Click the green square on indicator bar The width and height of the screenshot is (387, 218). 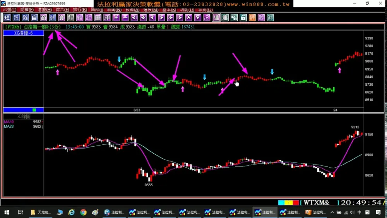(34, 110)
